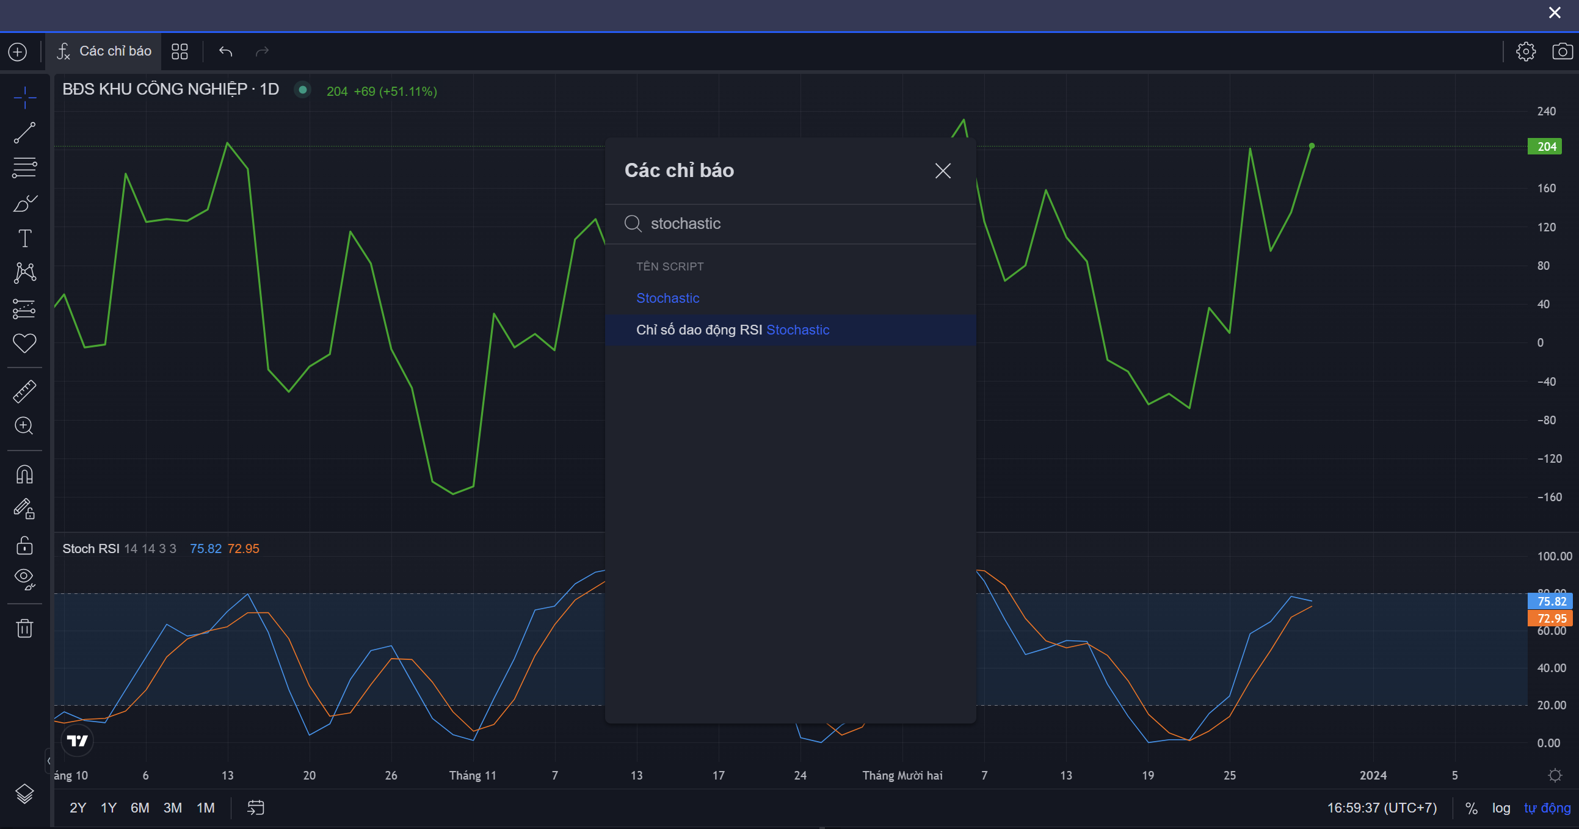Open chart settings gear icon

pos(1526,51)
